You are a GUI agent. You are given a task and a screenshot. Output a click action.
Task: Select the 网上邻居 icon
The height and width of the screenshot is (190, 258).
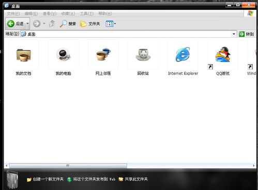click(103, 54)
